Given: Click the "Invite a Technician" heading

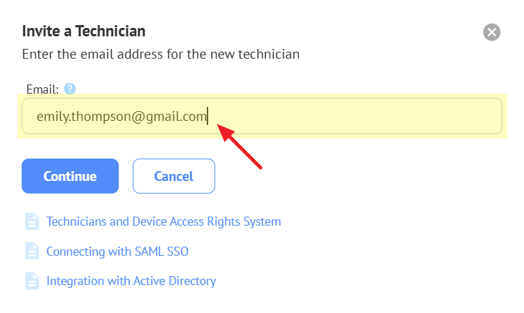Looking at the screenshot, I should (x=84, y=31).
